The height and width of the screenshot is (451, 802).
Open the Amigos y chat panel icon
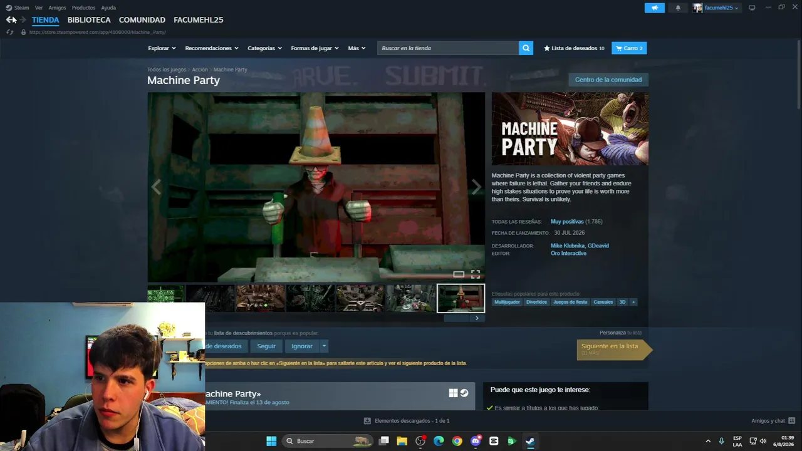pyautogui.click(x=791, y=421)
